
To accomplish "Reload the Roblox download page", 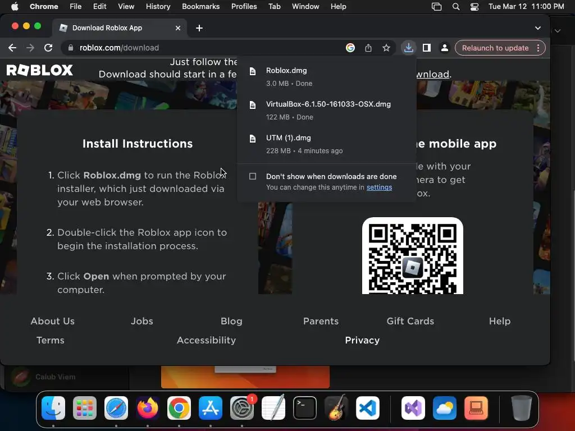I will [48, 48].
